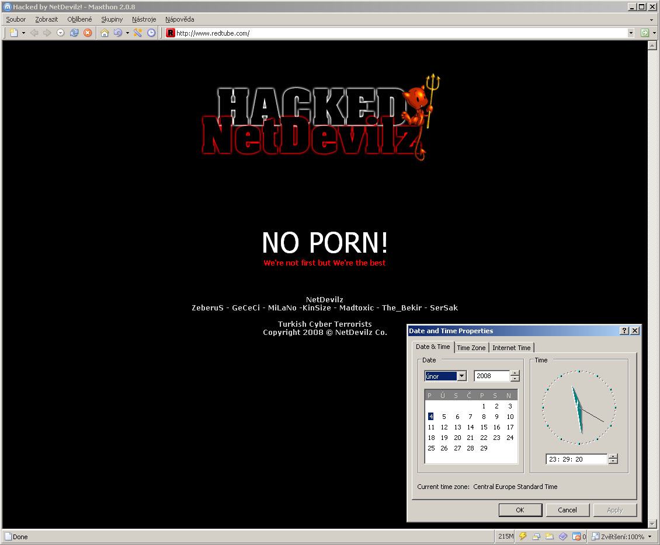Click the Done status page icon
This screenshot has width=660, height=545.
click(x=8, y=537)
